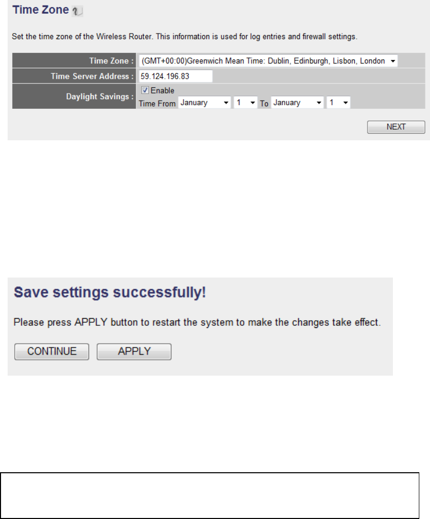Open the Time From day dropdown
The image size is (430, 519).
(x=245, y=103)
